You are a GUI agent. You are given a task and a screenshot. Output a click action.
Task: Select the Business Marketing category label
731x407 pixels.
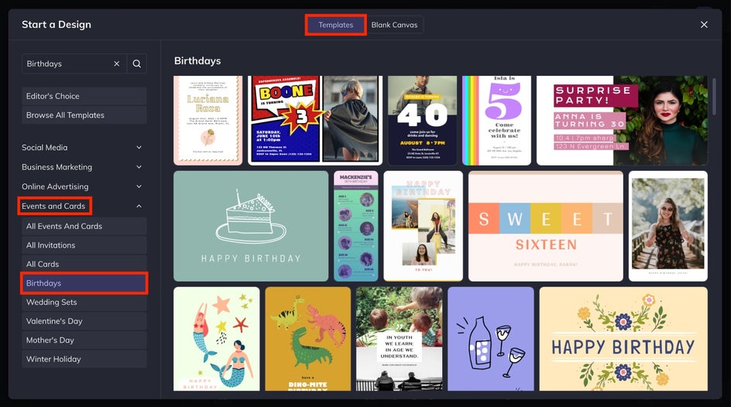[57, 167]
